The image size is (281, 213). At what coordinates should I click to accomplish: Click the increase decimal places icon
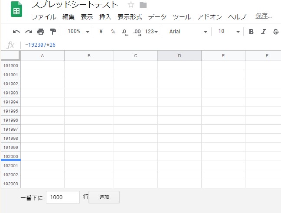[137, 32]
